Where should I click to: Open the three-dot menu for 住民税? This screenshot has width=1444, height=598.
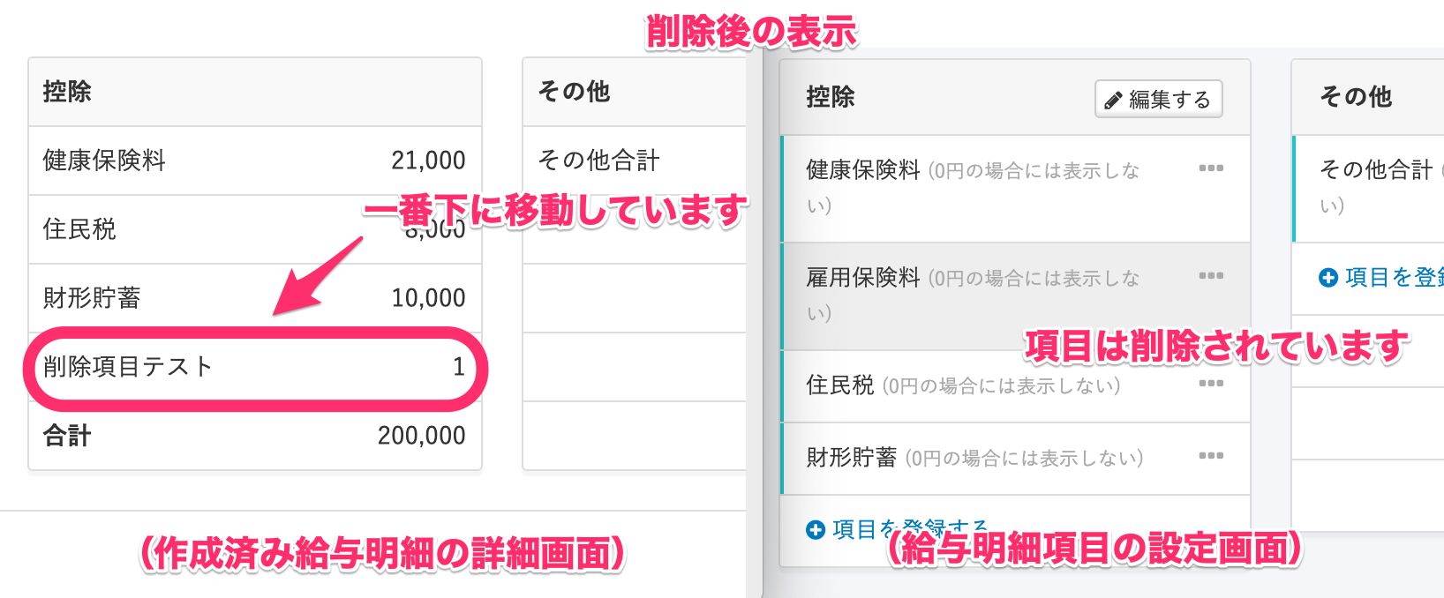click(x=1211, y=384)
